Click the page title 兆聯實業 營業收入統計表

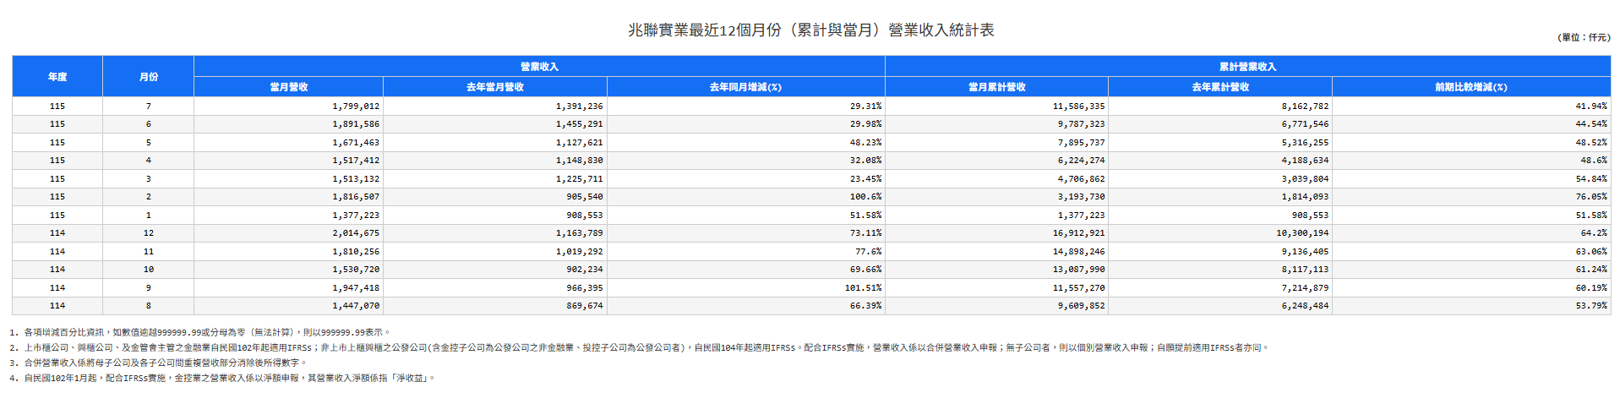point(810,30)
